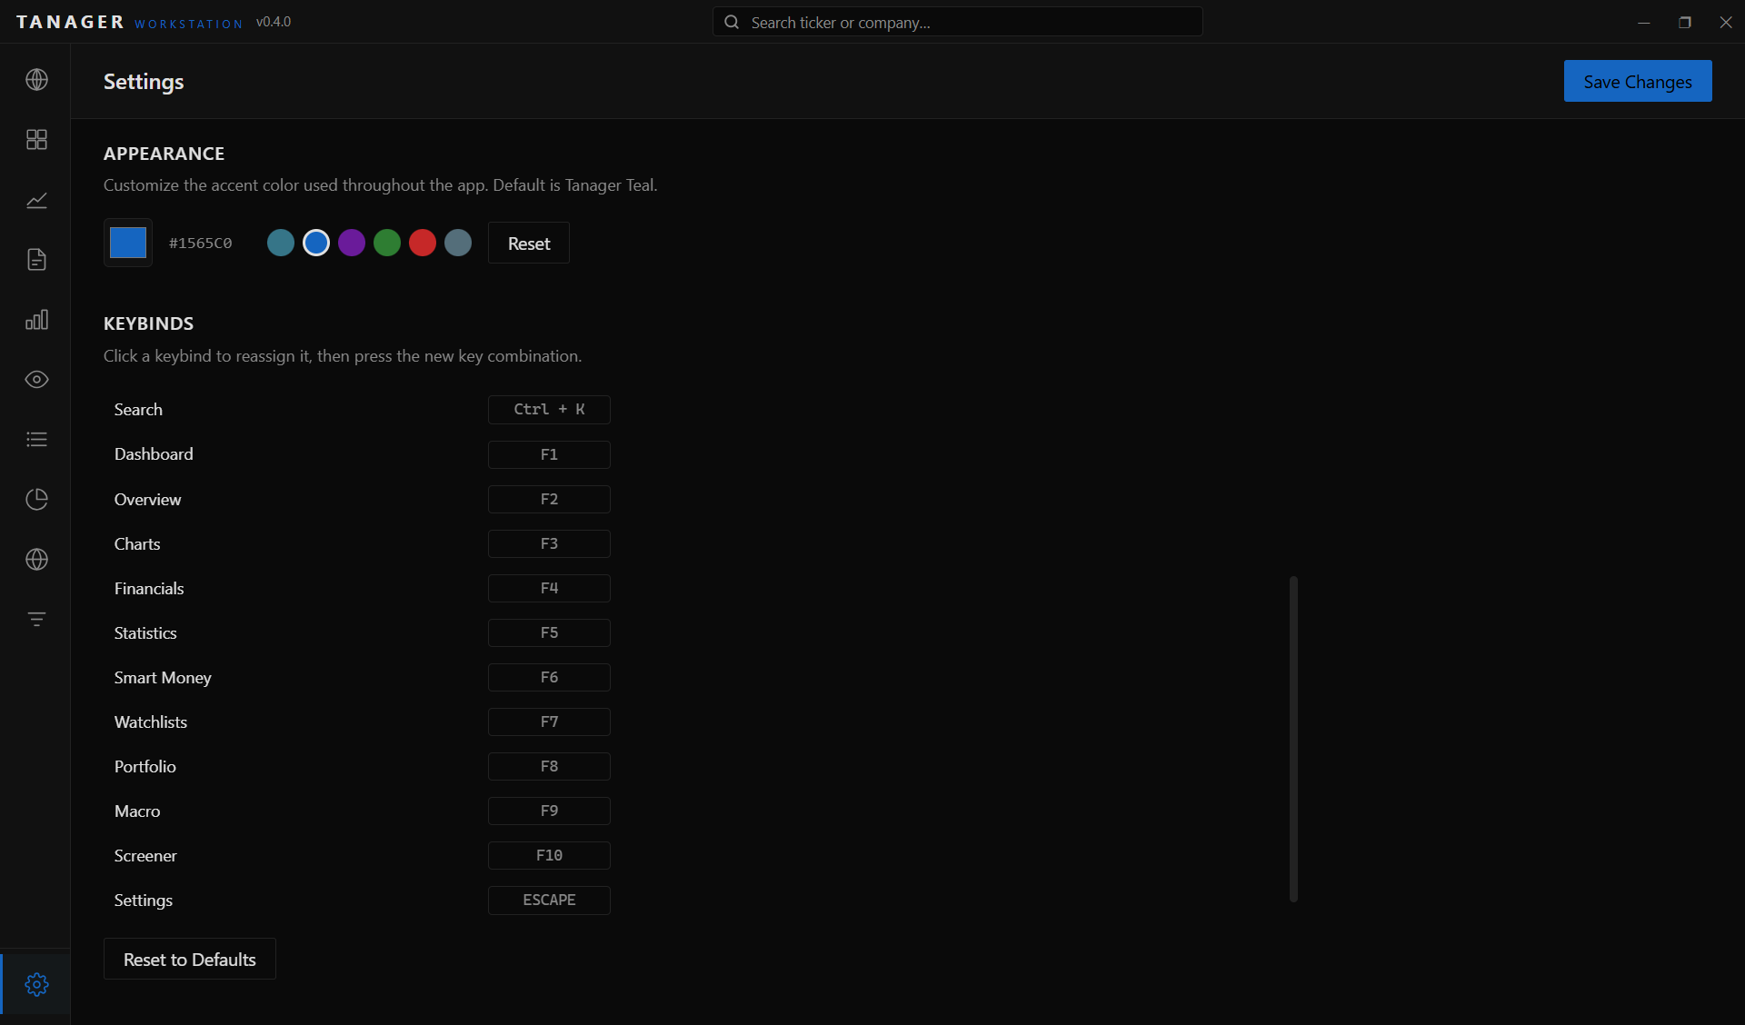1745x1025 pixels.
Task: Click the APPEARANCE section heading
Action: pyautogui.click(x=164, y=154)
